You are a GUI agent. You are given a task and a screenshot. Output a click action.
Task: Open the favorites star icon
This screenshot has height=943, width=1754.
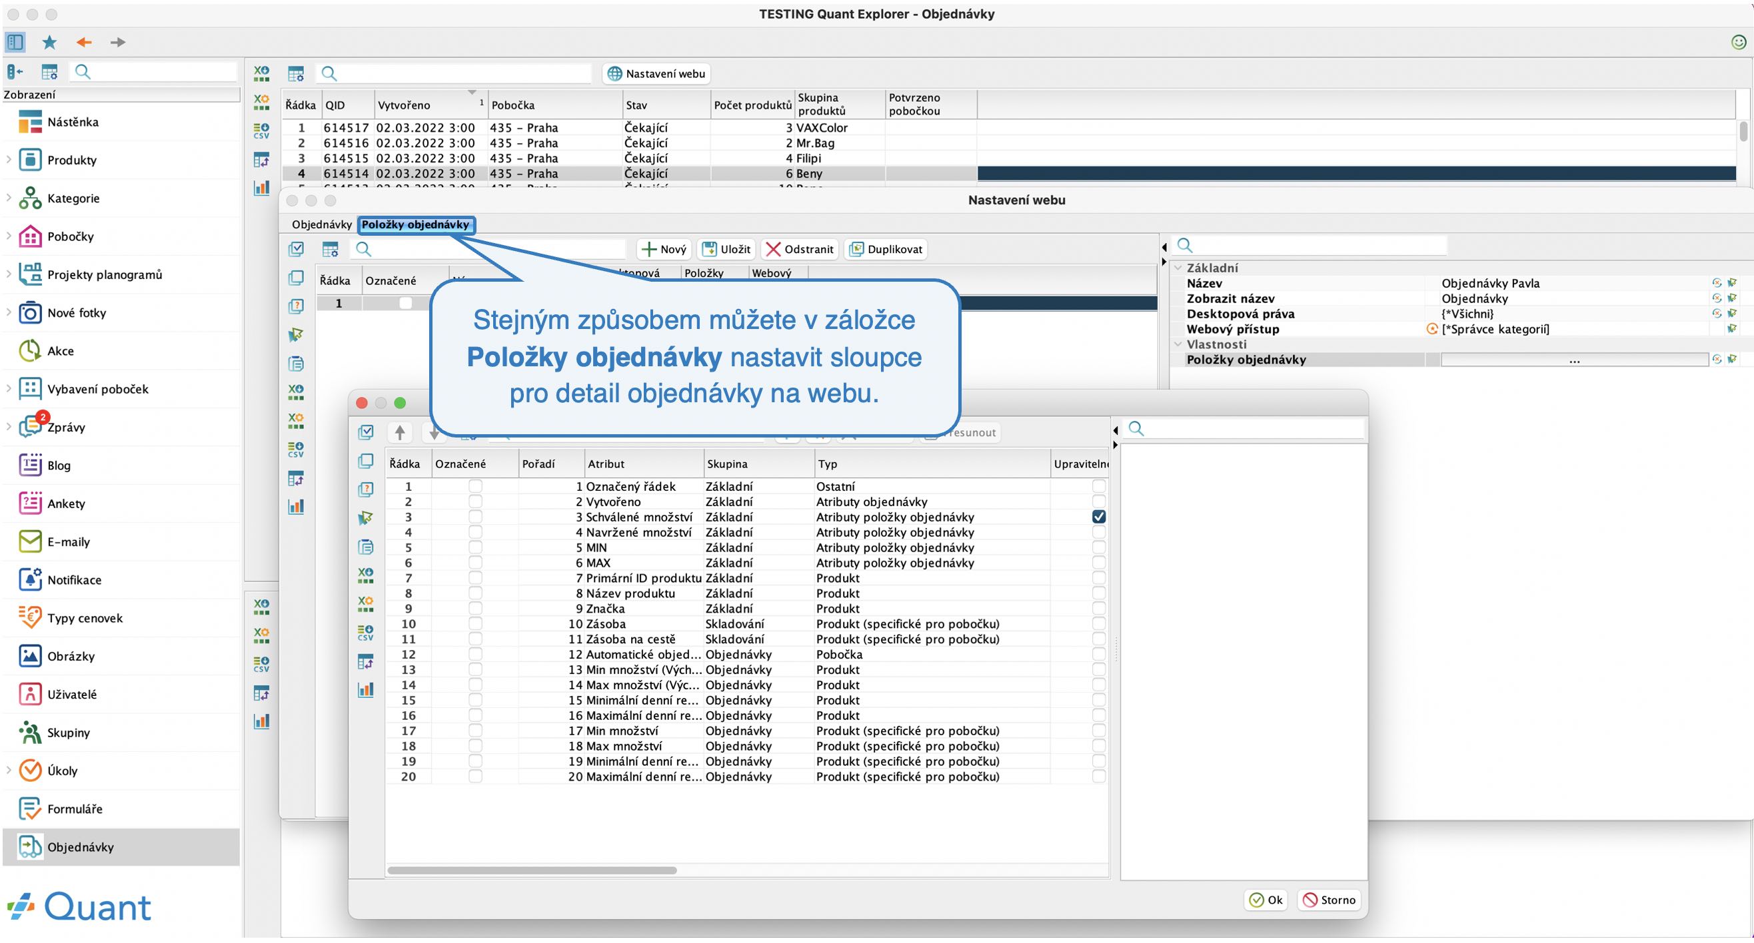click(x=49, y=42)
